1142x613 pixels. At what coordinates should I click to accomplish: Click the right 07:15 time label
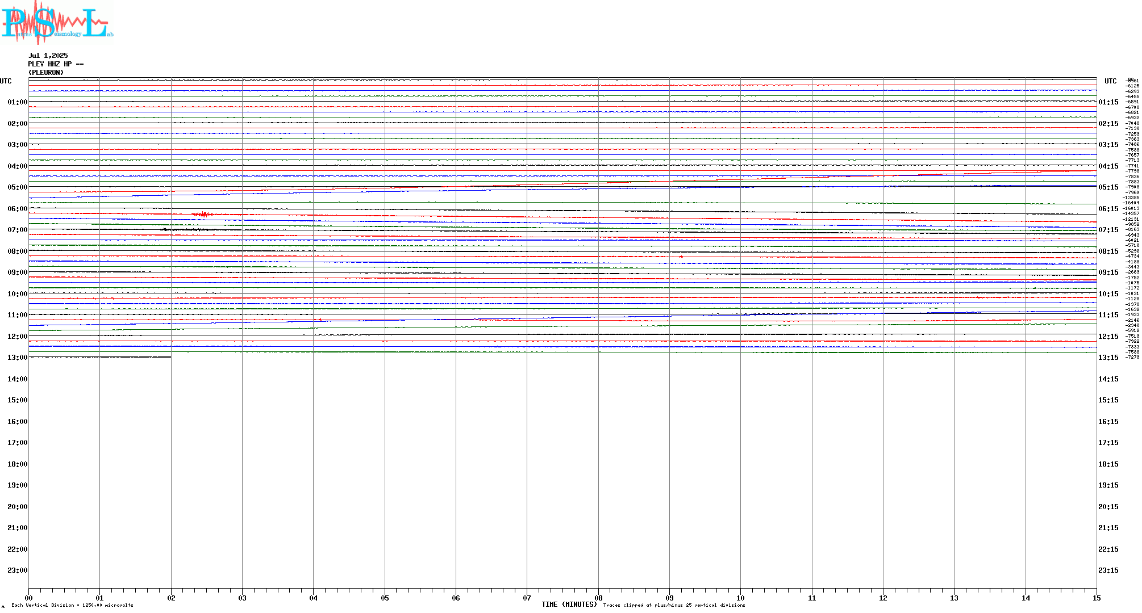pos(1108,230)
